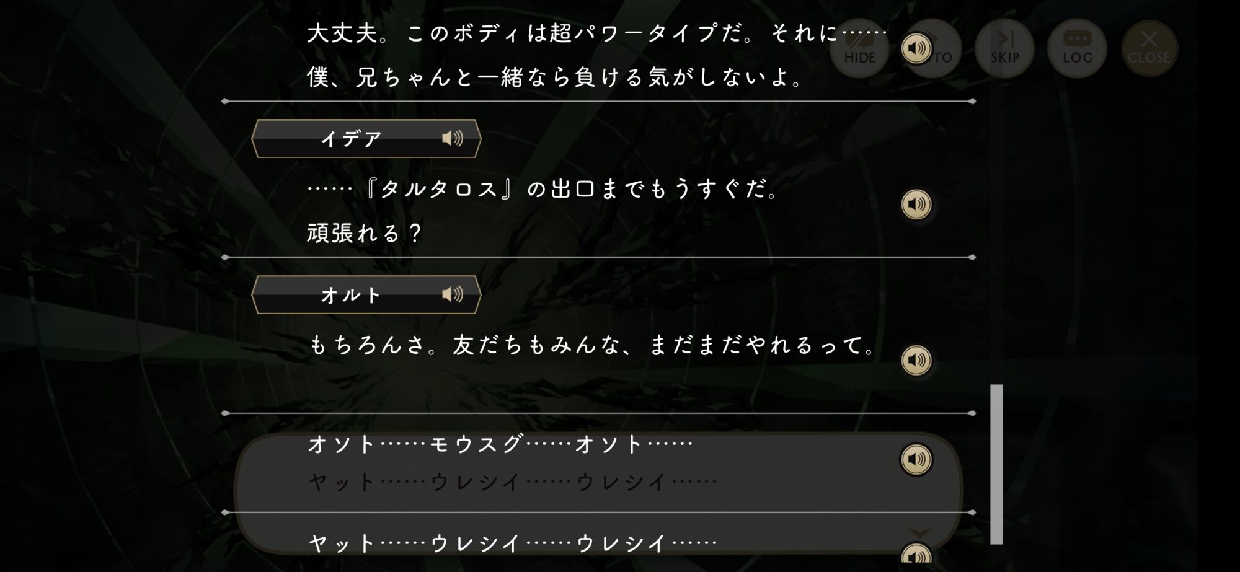1240x572 pixels.
Task: Open the LOG button
Action: [x=1077, y=48]
